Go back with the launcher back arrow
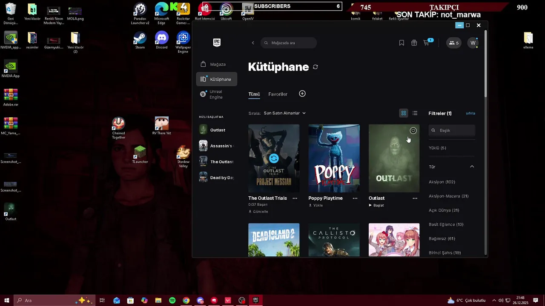The height and width of the screenshot is (306, 545). (x=253, y=43)
